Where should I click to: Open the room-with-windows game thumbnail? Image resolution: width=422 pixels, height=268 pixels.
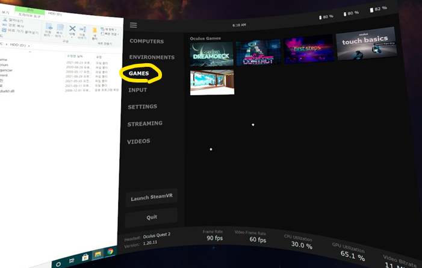click(x=212, y=82)
